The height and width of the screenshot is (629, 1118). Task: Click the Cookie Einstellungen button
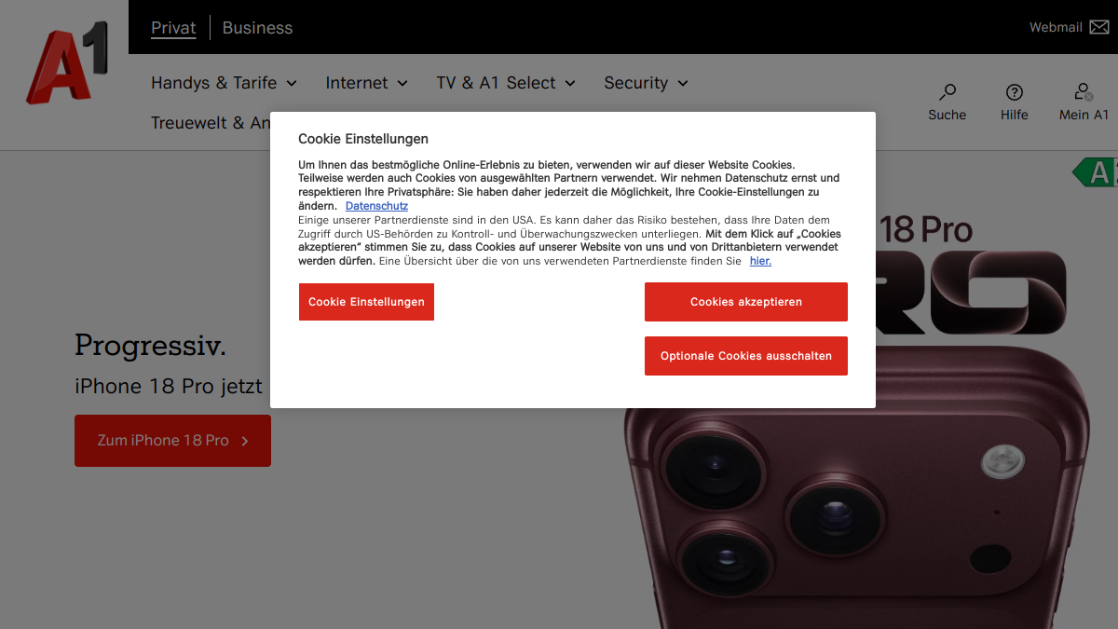click(366, 302)
